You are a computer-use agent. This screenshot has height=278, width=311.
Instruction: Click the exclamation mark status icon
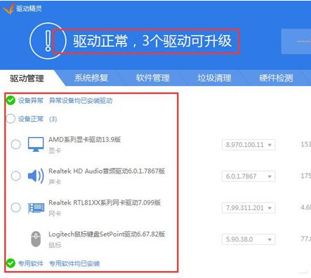tap(48, 41)
